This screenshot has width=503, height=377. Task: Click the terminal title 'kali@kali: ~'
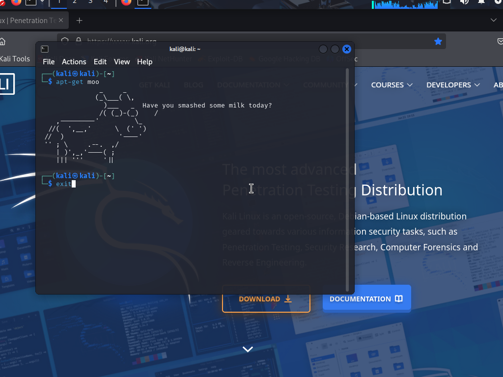(x=185, y=49)
